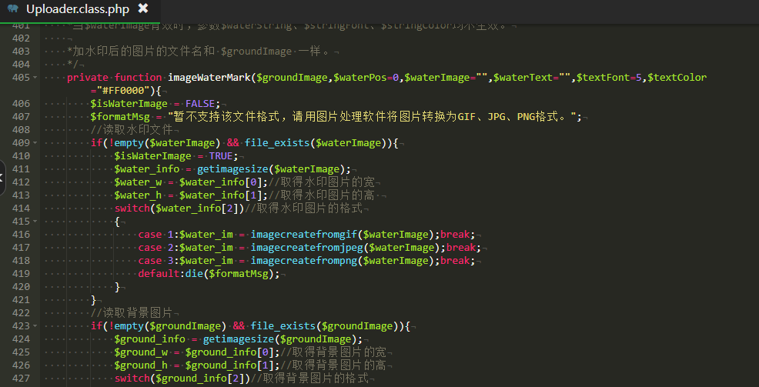This screenshot has width=759, height=387.
Task: Click the 'default' keyword on line 419
Action: pos(159,273)
